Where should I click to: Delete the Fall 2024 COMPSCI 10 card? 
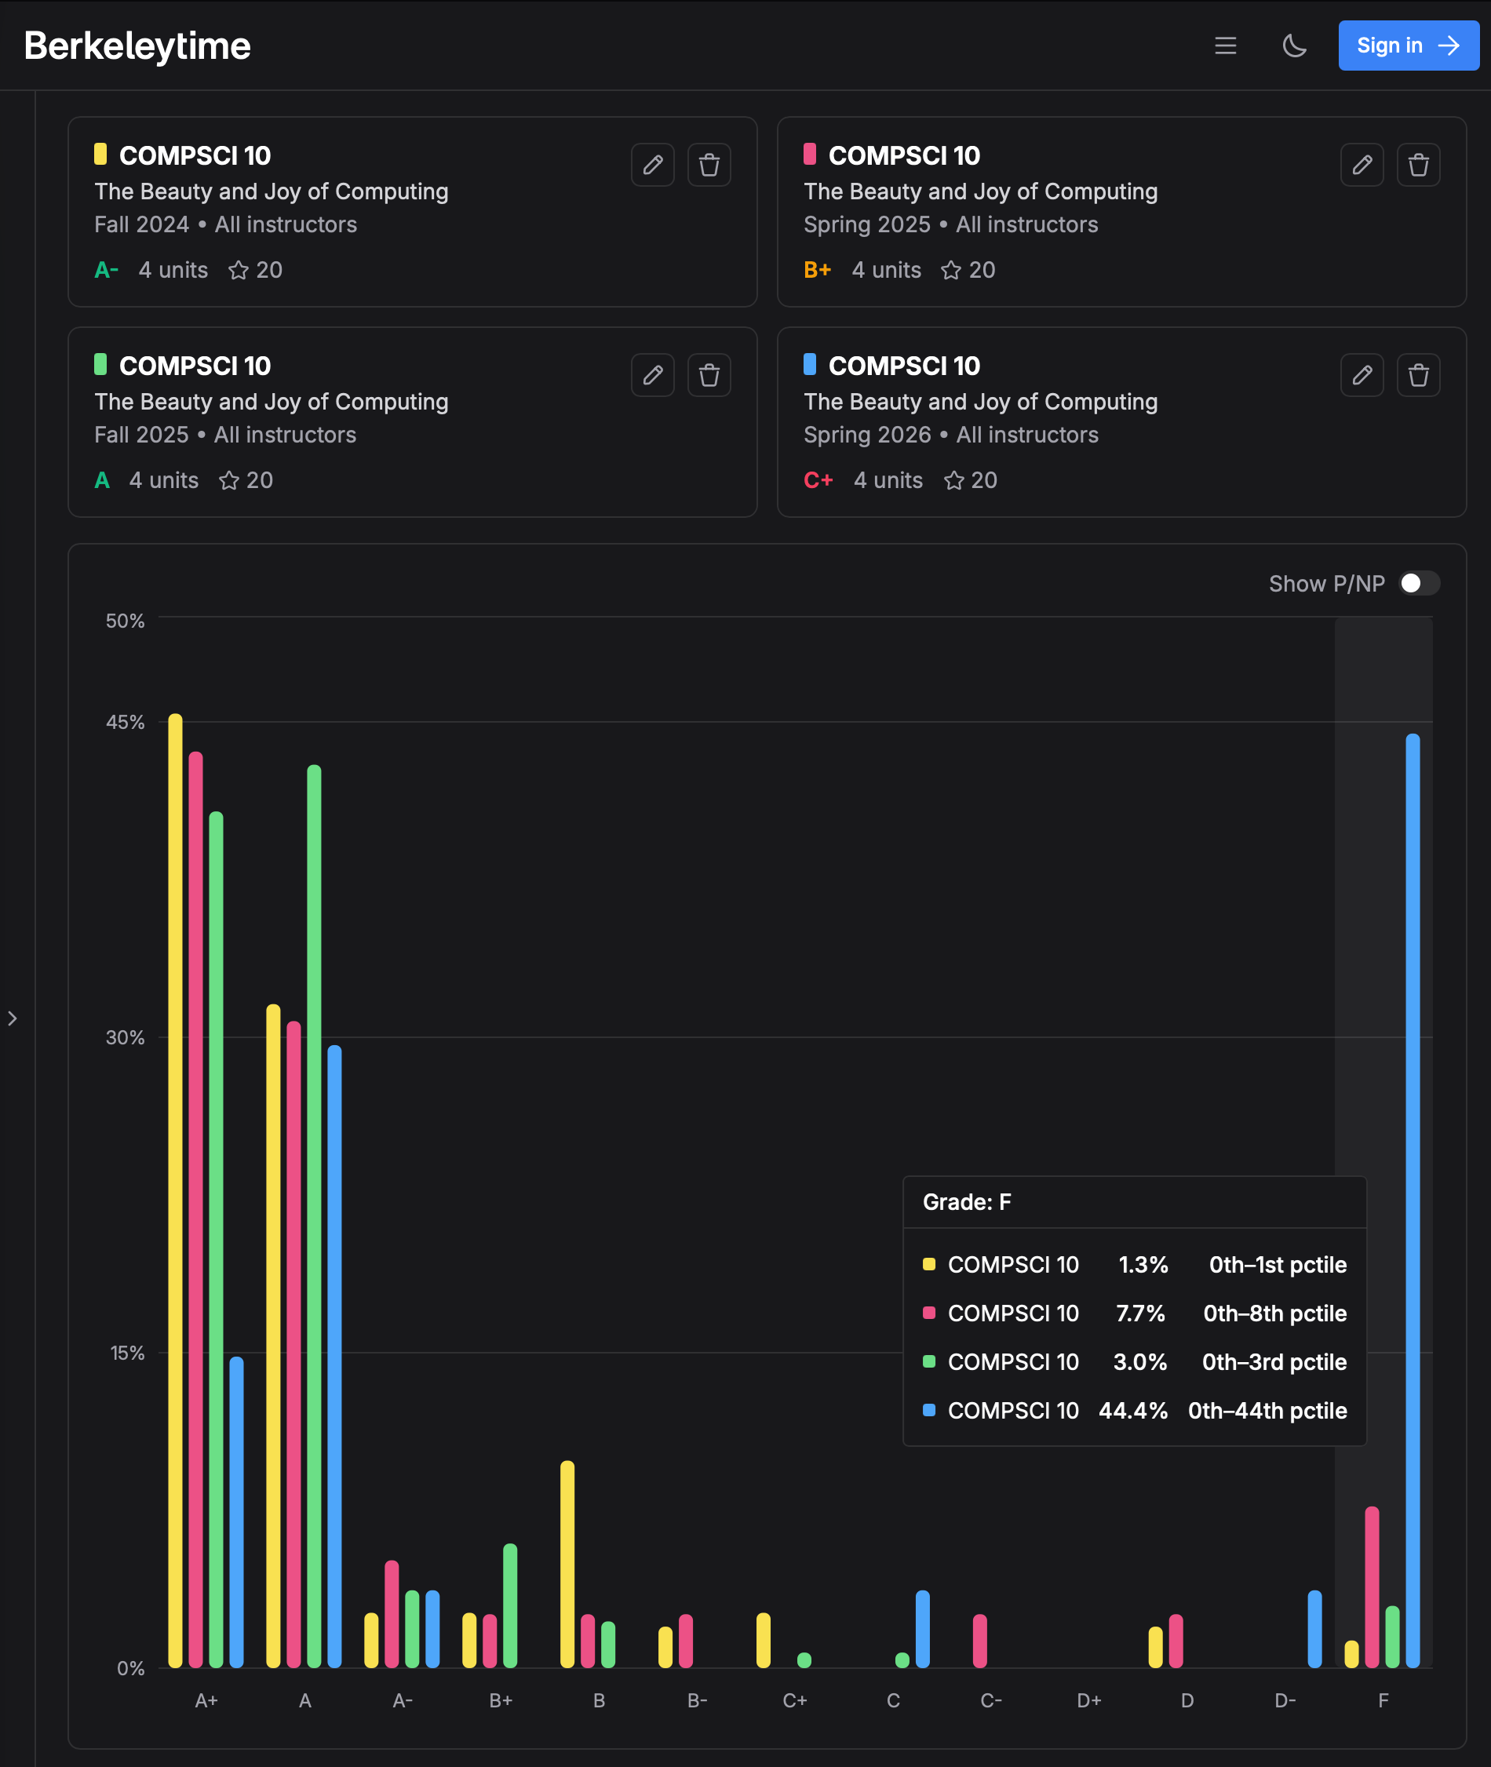click(709, 165)
